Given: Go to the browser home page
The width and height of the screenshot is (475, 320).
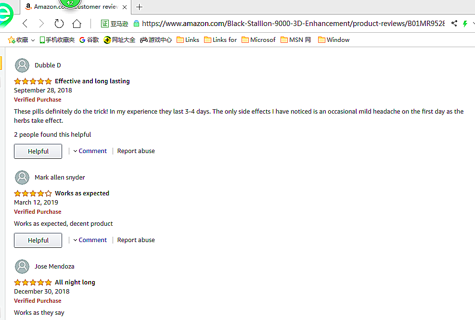Looking at the screenshot, I should click(x=77, y=24).
